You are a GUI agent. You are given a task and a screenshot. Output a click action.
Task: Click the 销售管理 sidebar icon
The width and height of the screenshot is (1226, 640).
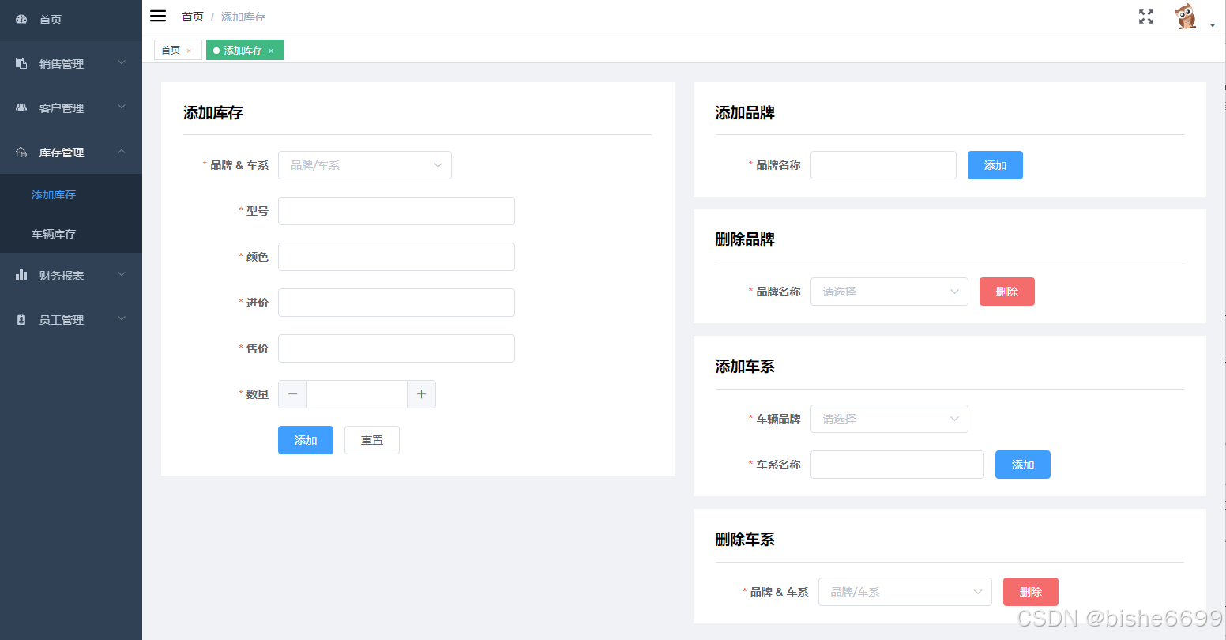pos(20,62)
